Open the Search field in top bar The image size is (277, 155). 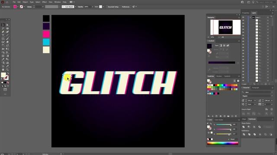point(265,2)
